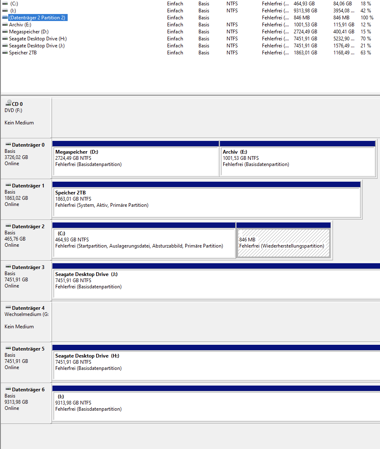This screenshot has height=449, width=380.
Task: Select the Megaspeicher (D:) partition block
Action: (x=136, y=159)
